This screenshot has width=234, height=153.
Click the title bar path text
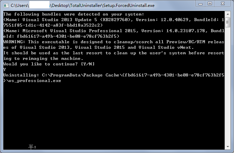coord(83,6)
